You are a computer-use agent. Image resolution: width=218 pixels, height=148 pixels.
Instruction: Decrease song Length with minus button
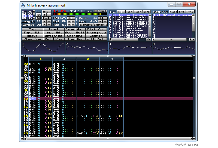coord(49,21)
